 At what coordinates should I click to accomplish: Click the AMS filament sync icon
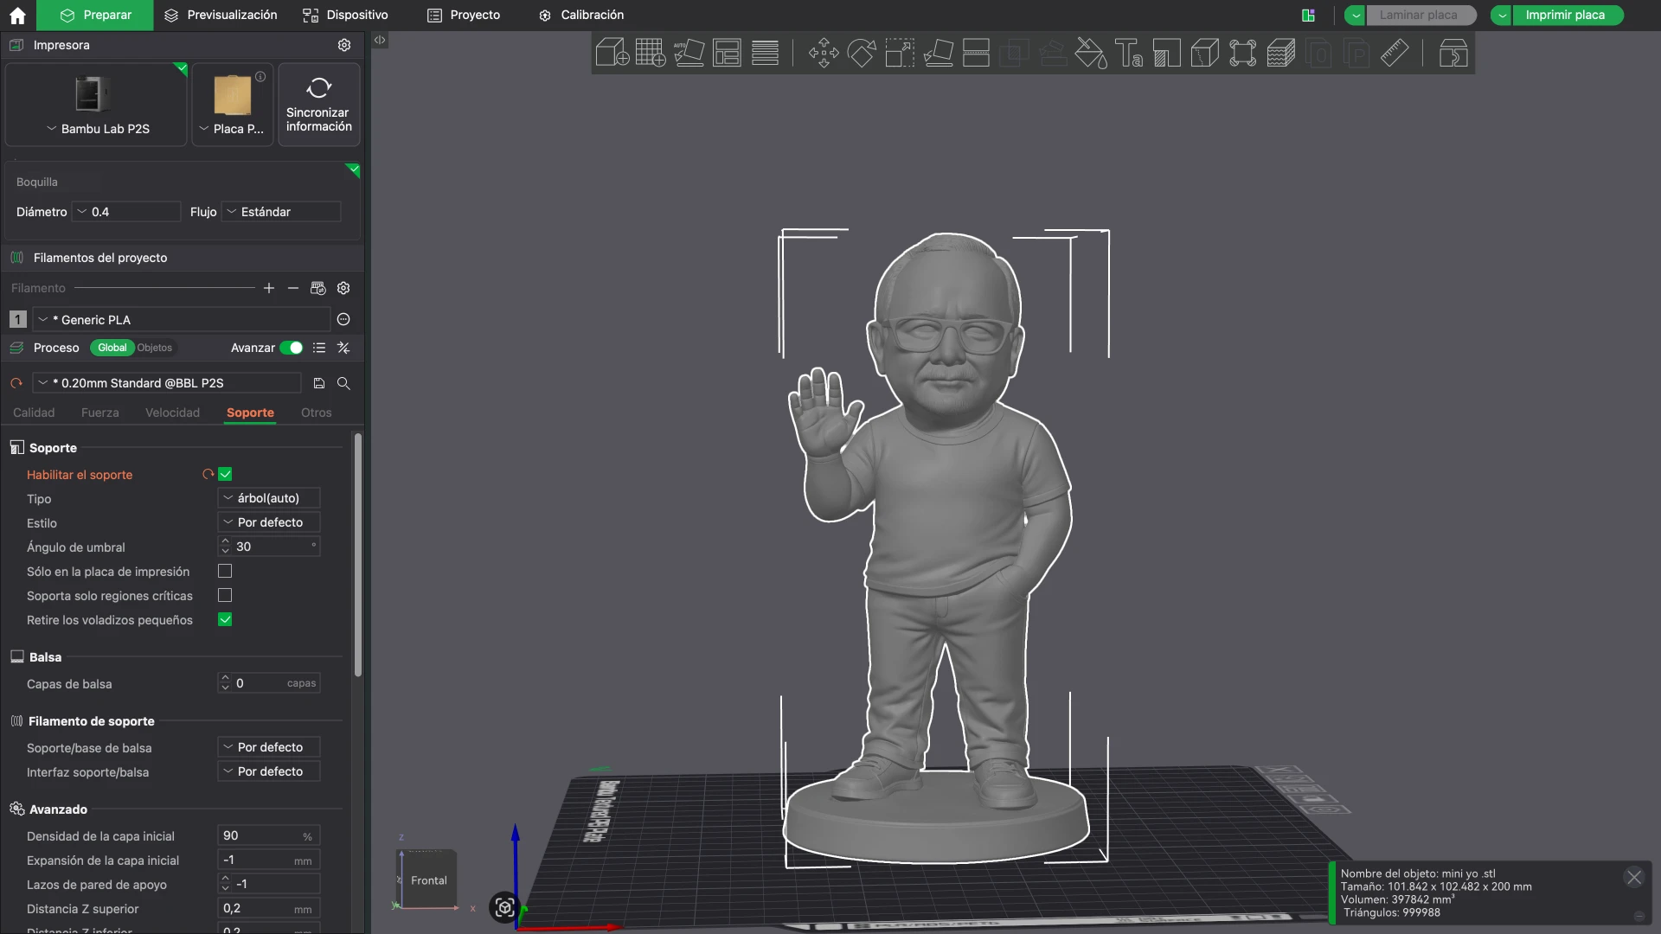click(318, 288)
